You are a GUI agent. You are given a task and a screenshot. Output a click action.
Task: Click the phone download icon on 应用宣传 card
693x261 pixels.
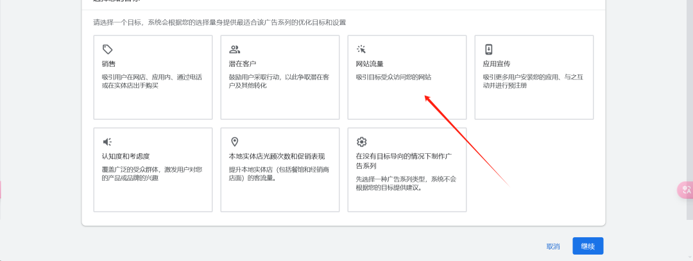pos(488,49)
